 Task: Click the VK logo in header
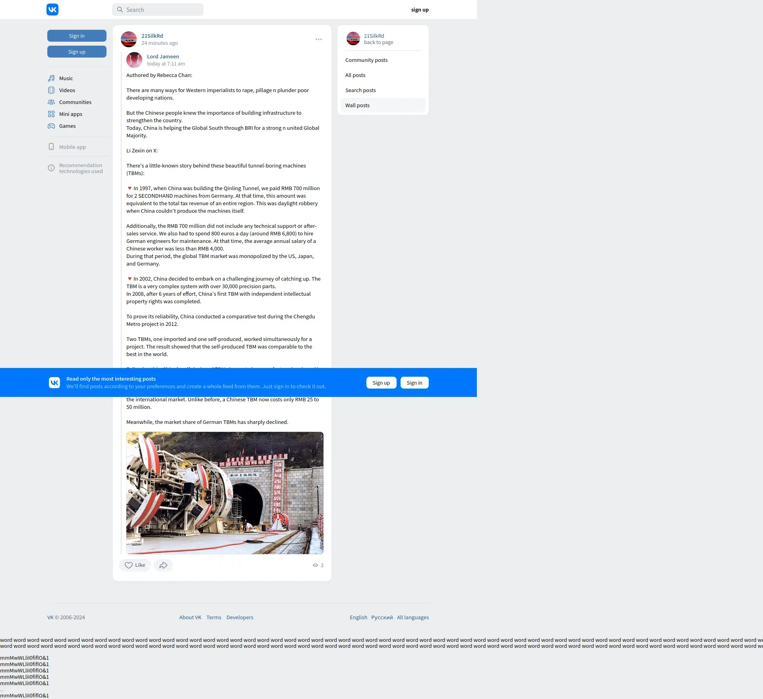click(52, 10)
